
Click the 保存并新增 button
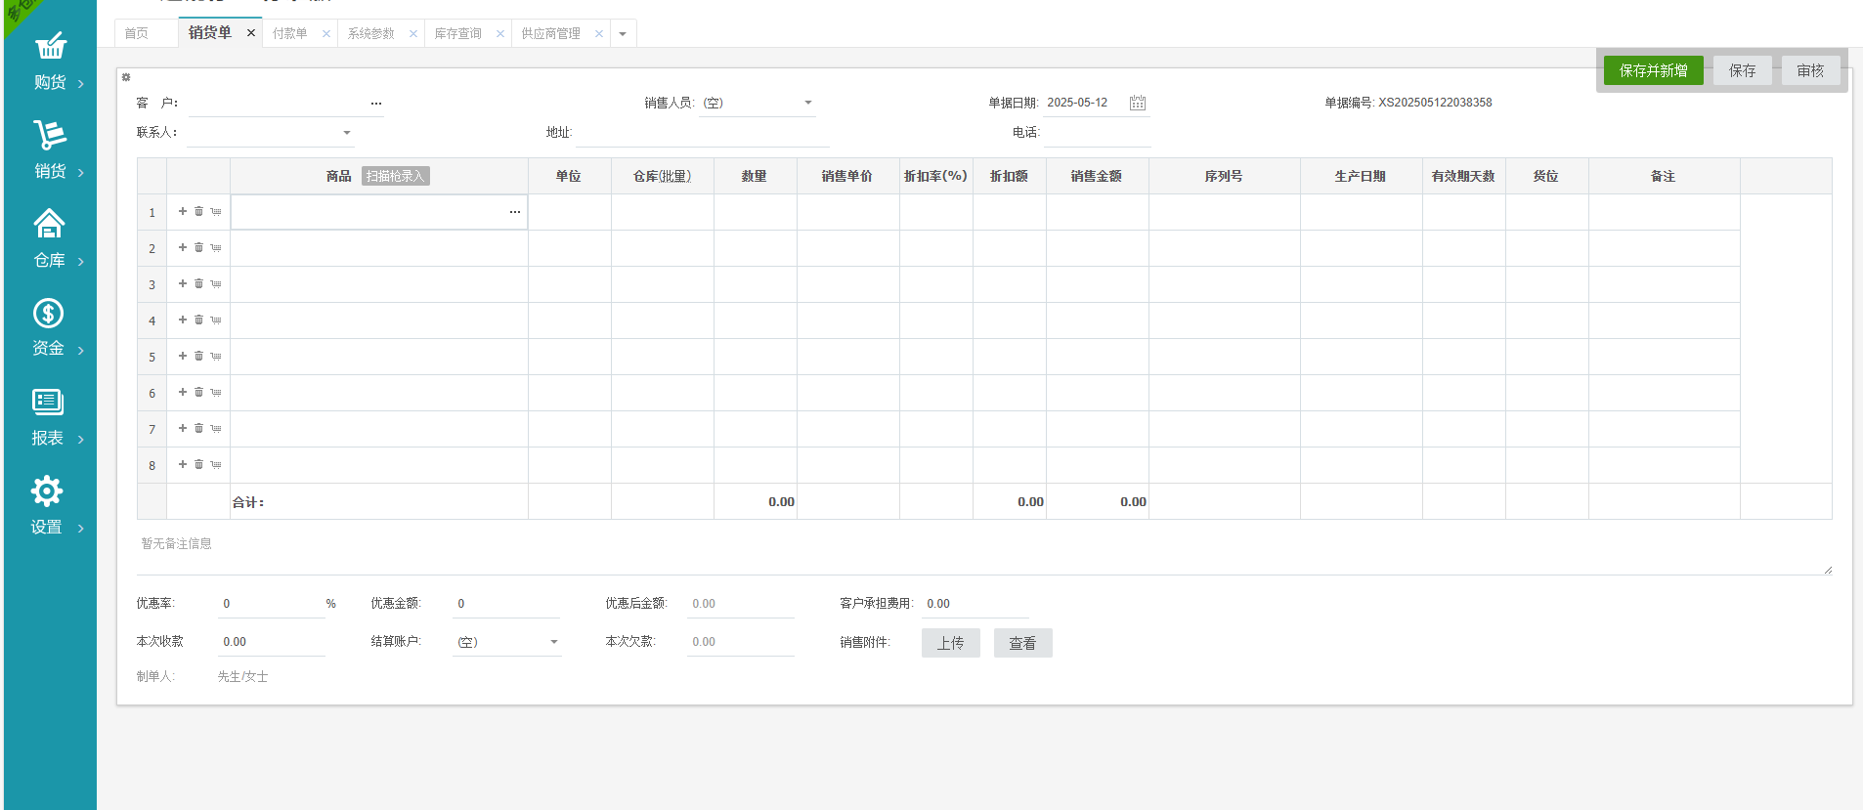(1654, 70)
